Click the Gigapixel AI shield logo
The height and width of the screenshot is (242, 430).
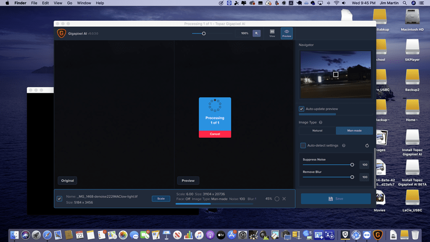[x=61, y=33]
